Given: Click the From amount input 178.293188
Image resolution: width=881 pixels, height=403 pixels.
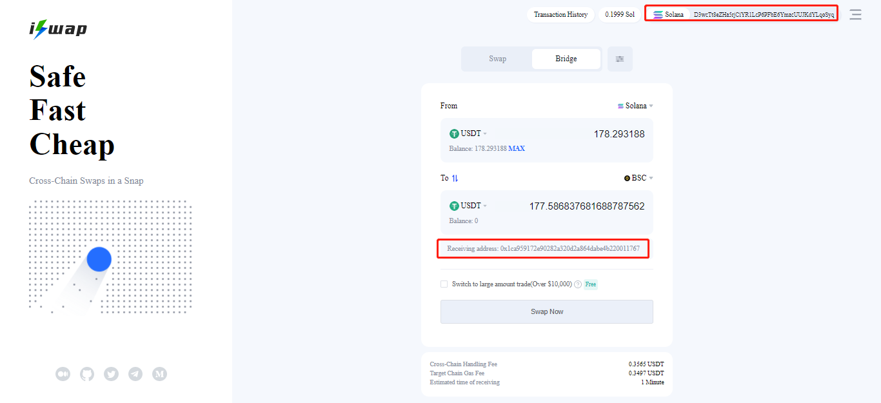Looking at the screenshot, I should tap(619, 134).
